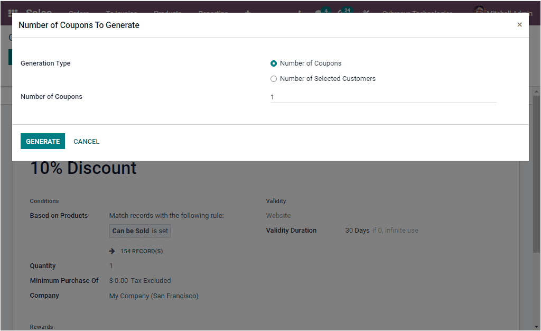Screen dimensions: 541x331
Task: Open the Subways Technologies company switcher
Action: pos(417,13)
